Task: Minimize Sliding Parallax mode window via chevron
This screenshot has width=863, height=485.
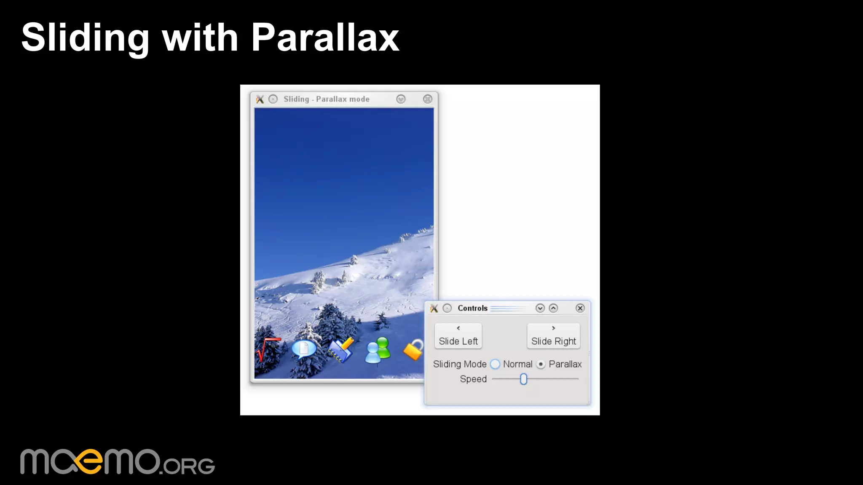Action: tap(401, 99)
